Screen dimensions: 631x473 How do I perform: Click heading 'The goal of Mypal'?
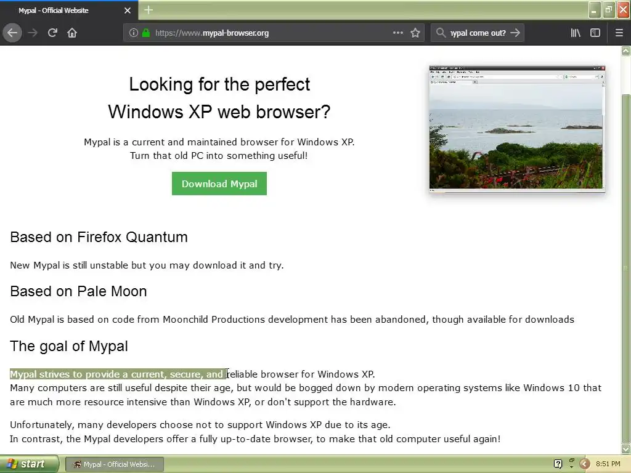click(69, 346)
